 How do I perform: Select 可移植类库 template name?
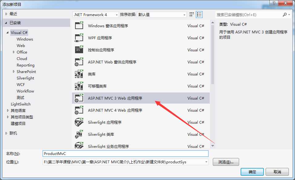click(x=97, y=86)
